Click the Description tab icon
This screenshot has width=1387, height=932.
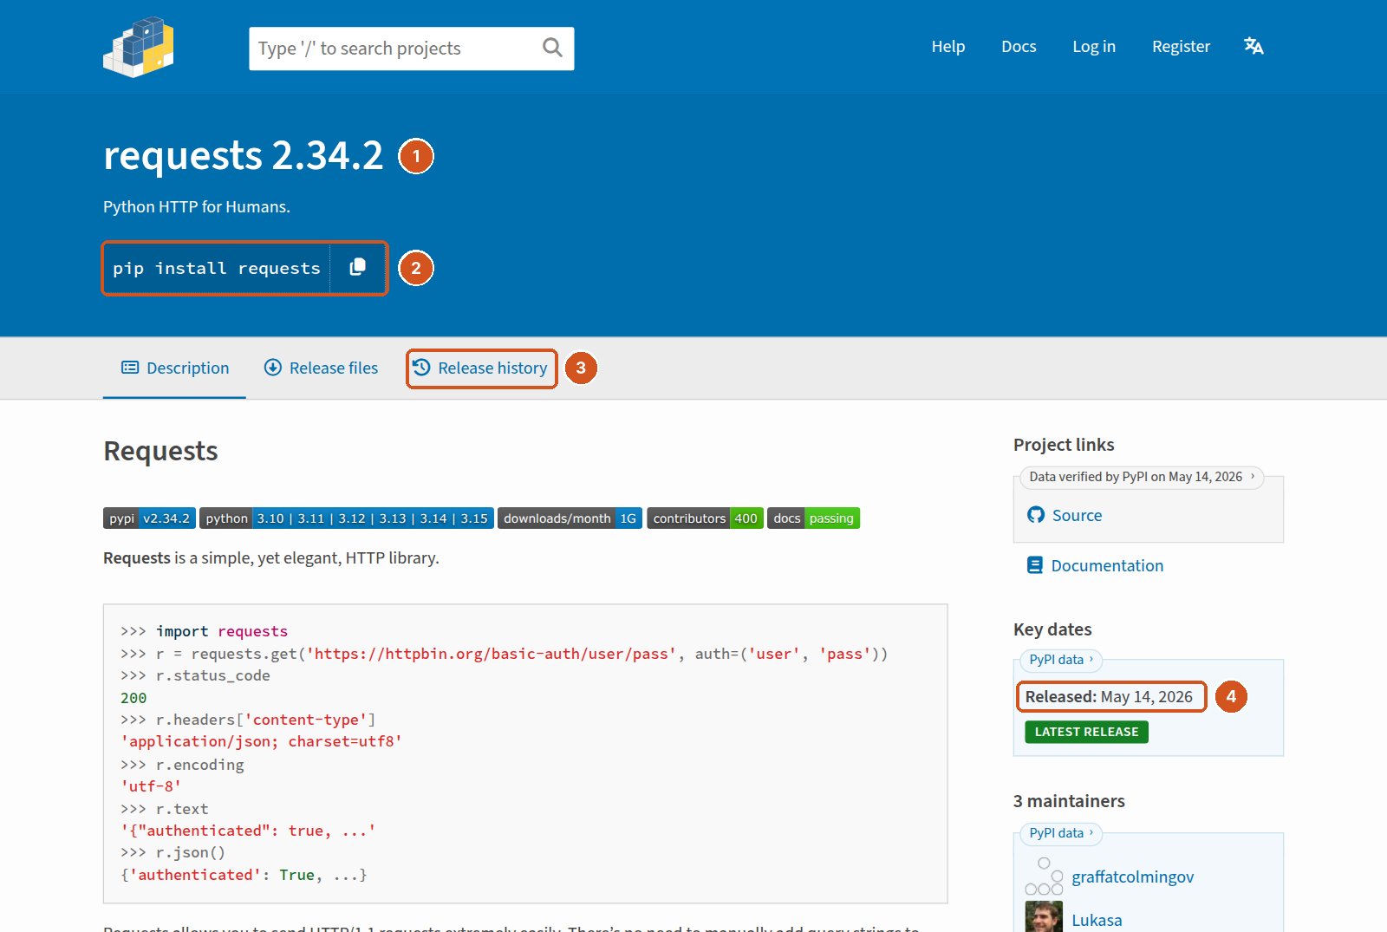pyautogui.click(x=130, y=368)
